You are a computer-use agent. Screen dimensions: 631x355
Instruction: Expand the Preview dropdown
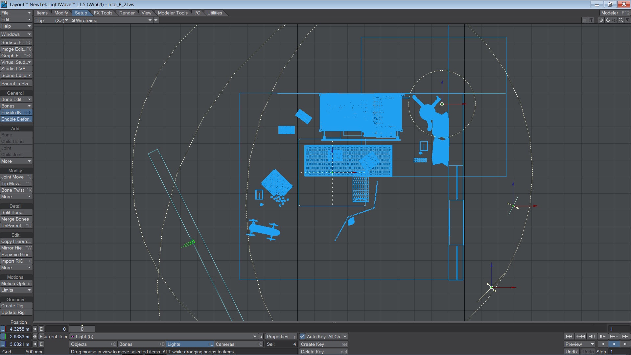tap(580, 344)
